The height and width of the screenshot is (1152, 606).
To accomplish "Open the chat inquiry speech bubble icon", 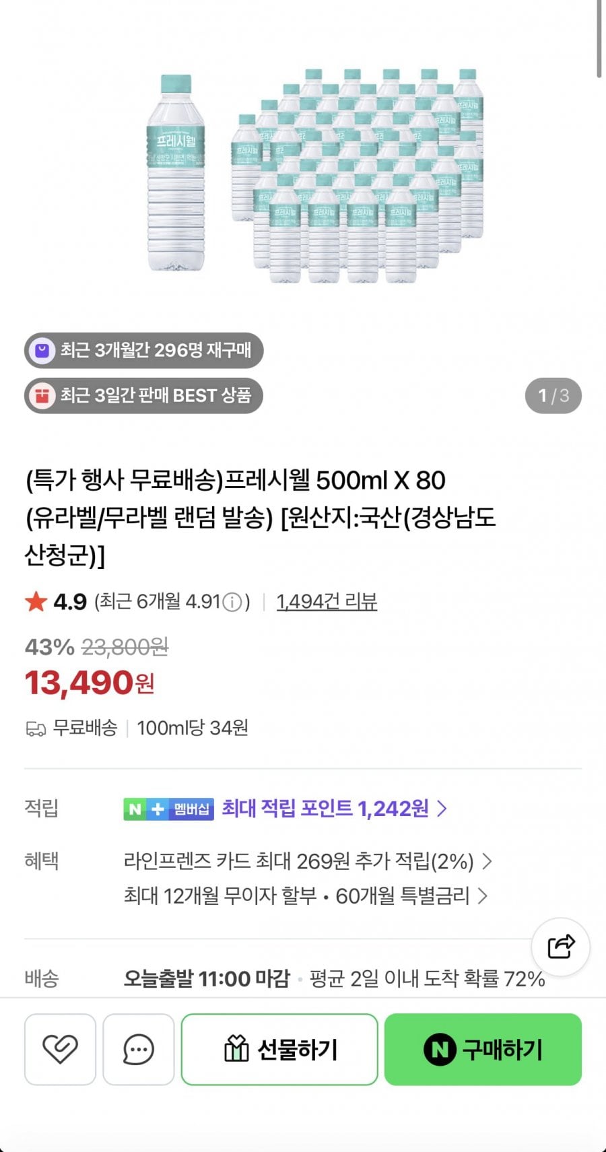I will pos(139,1049).
